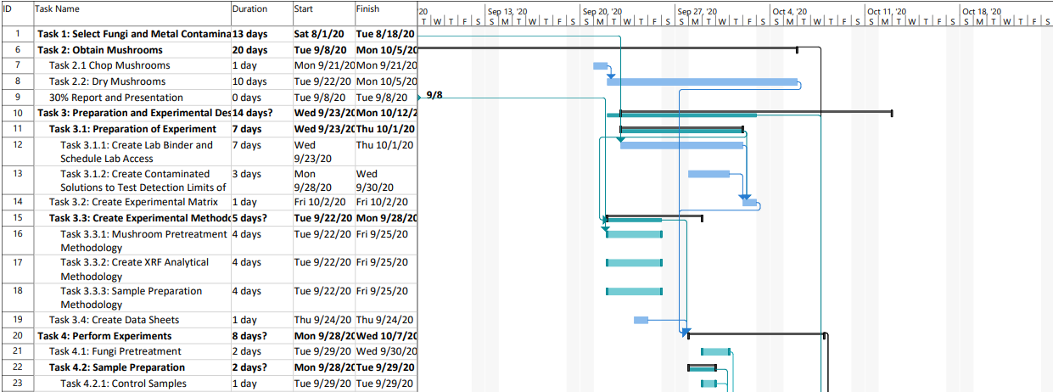Select Task 3.2: Create Experimental Matrix name
Viewport: 1053px width, 392px height.
[x=132, y=202]
